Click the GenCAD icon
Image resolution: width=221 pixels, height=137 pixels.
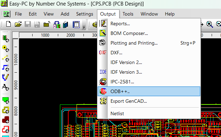[x=103, y=101]
